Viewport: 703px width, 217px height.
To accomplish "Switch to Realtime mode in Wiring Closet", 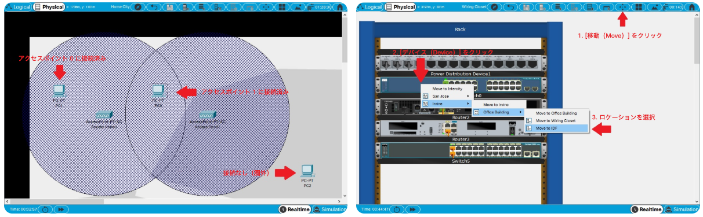I will (x=647, y=209).
